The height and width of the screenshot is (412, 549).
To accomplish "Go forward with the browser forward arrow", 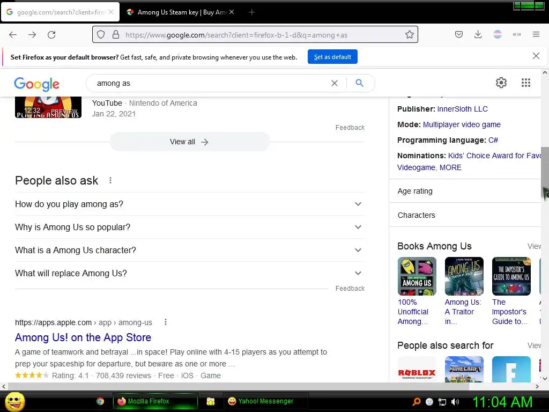I will pyautogui.click(x=32, y=35).
